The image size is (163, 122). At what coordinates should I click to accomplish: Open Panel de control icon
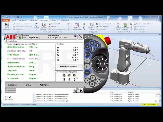pos(118,26)
